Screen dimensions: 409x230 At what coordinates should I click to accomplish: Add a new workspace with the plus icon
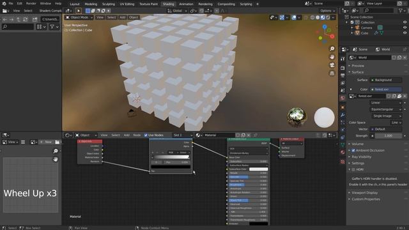tap(258, 4)
